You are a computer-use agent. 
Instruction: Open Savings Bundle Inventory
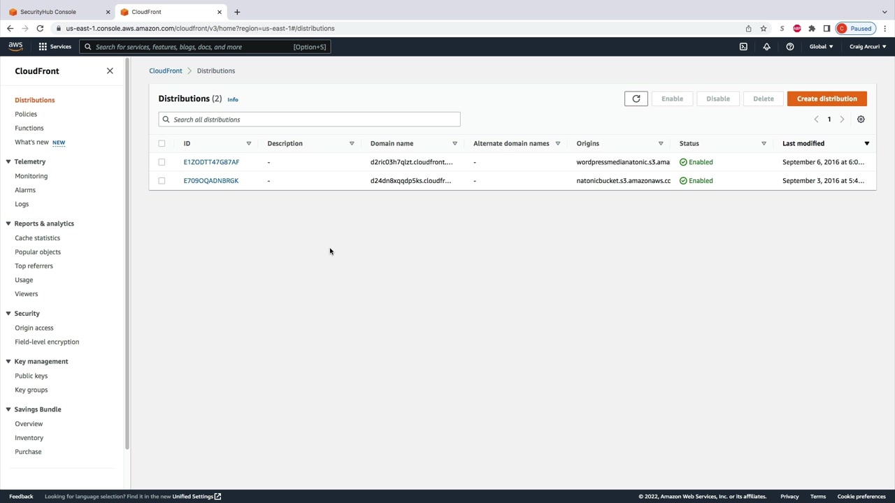pos(29,438)
